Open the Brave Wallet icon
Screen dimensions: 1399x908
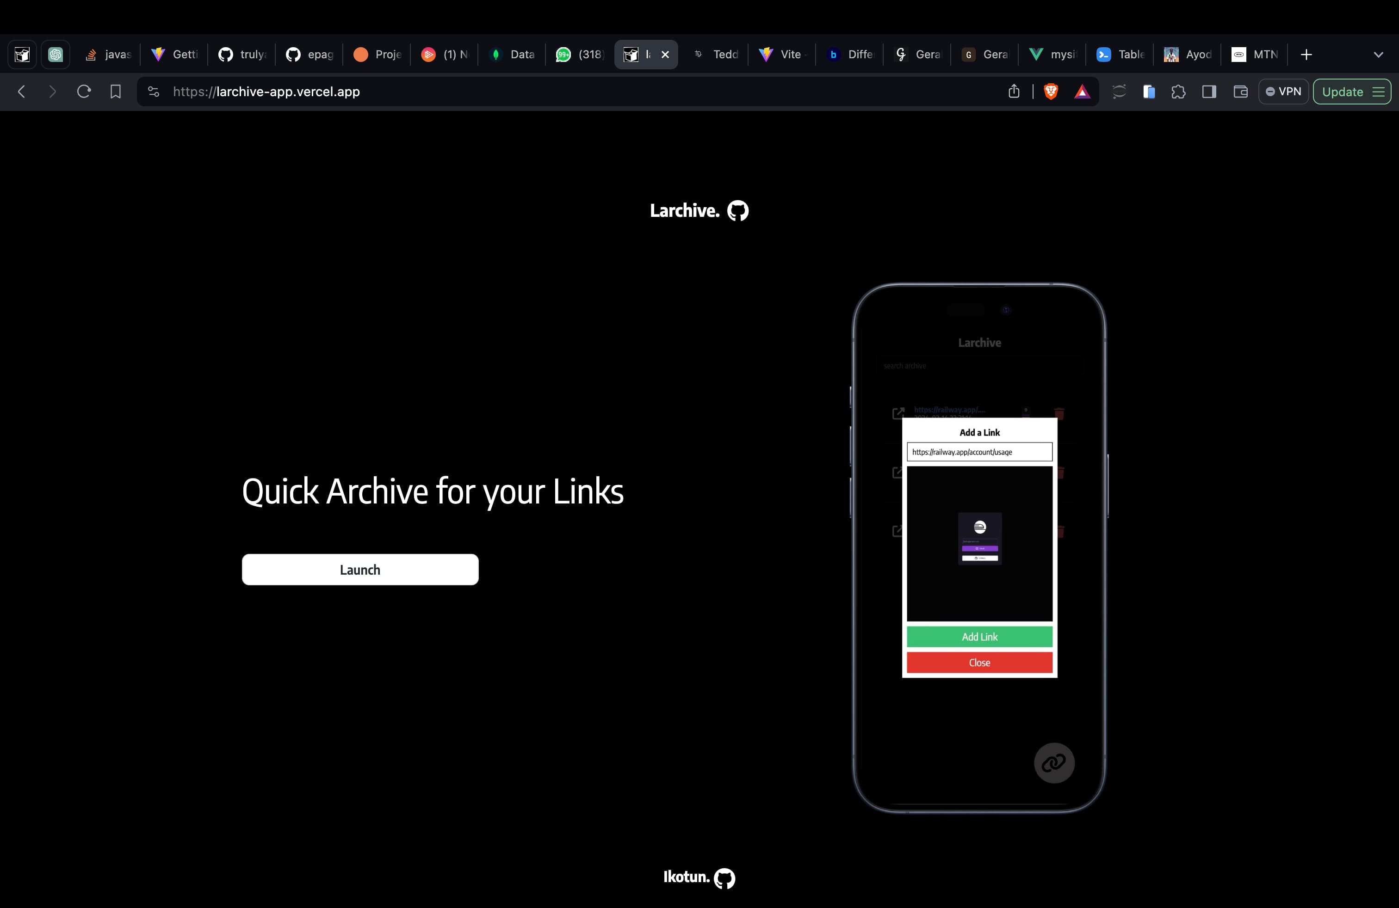[x=1240, y=92]
